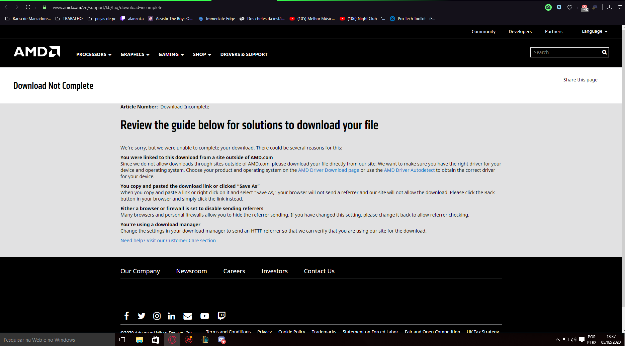Screen dimensions: 625x346
Task: Take snapshot with green camera icon
Action: tap(548, 7)
